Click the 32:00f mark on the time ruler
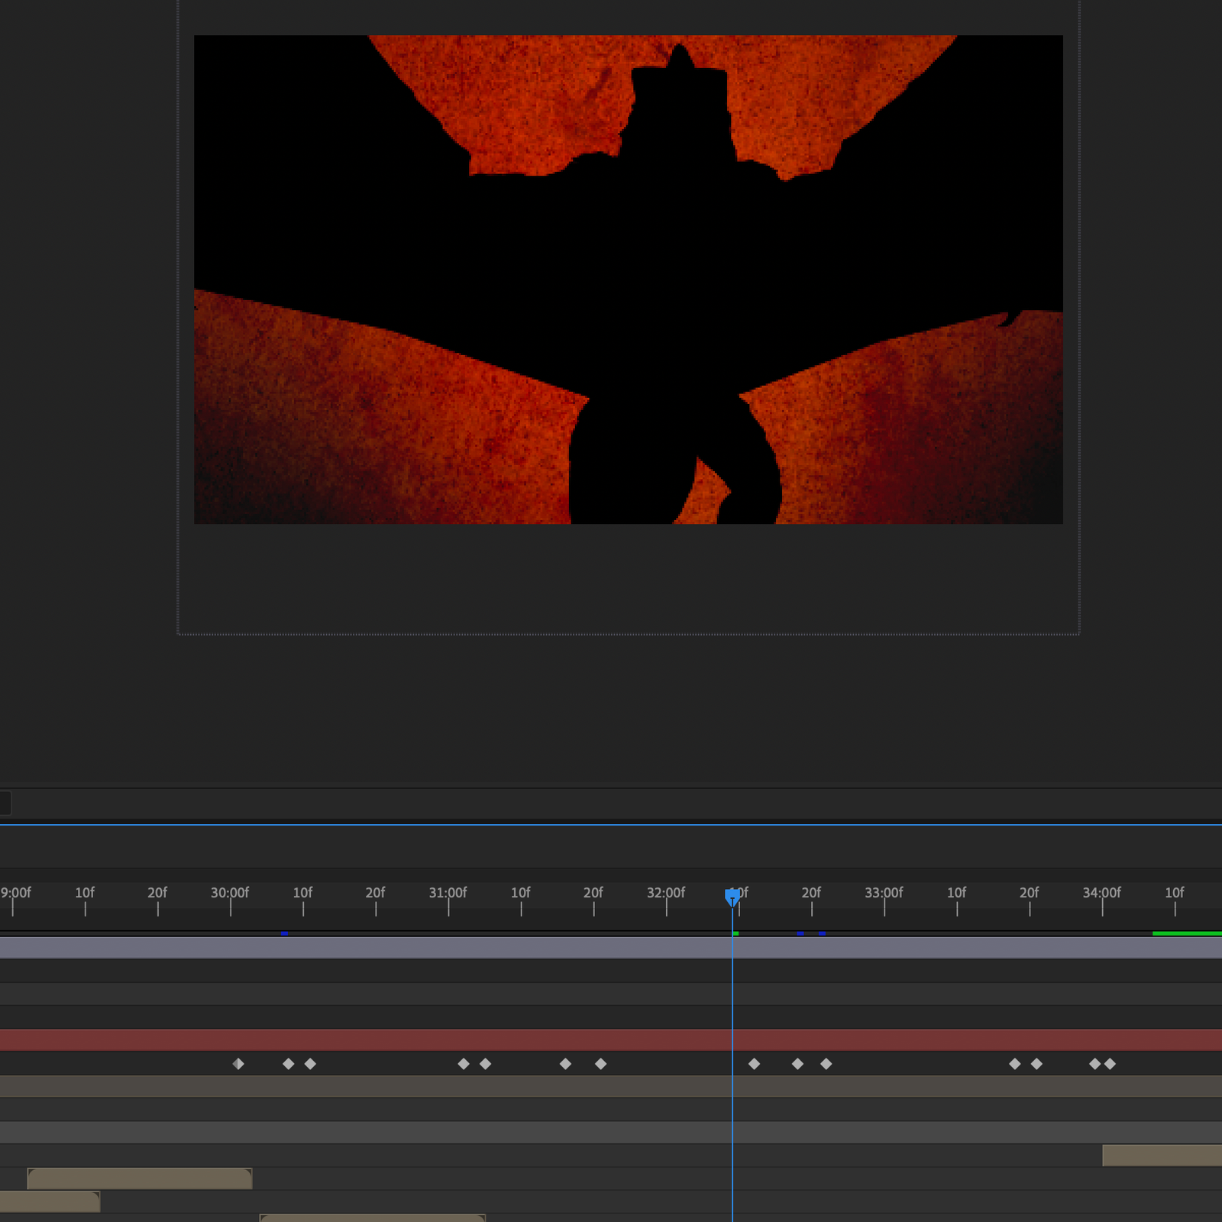 (666, 900)
